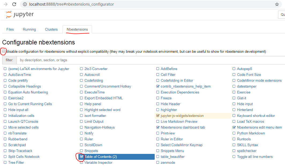The height and width of the screenshot is (168, 285).
Task: Select the Launch QTConsole link
Action: point(23,121)
